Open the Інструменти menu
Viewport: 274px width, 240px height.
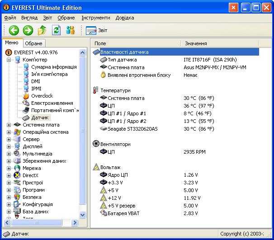pyautogui.click(x=95, y=18)
